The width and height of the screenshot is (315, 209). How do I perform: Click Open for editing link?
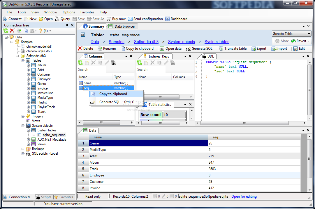[x=244, y=197]
